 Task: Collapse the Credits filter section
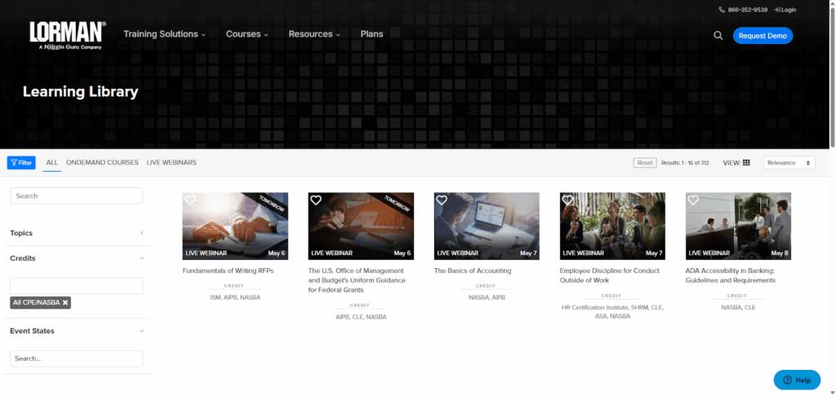pos(141,258)
